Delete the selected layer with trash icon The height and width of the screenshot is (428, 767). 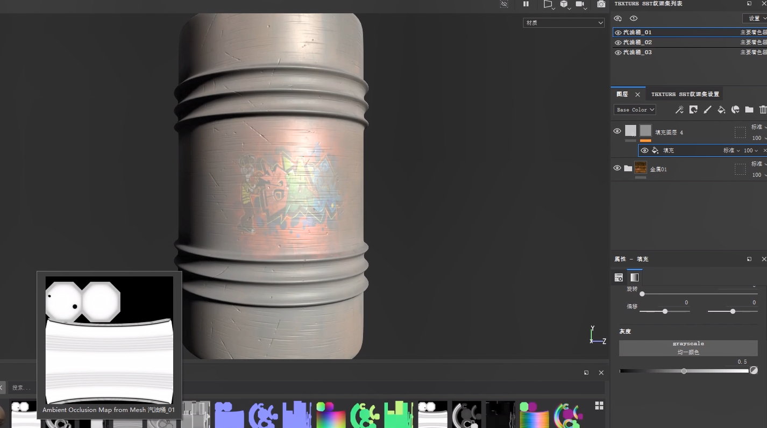[763, 110]
